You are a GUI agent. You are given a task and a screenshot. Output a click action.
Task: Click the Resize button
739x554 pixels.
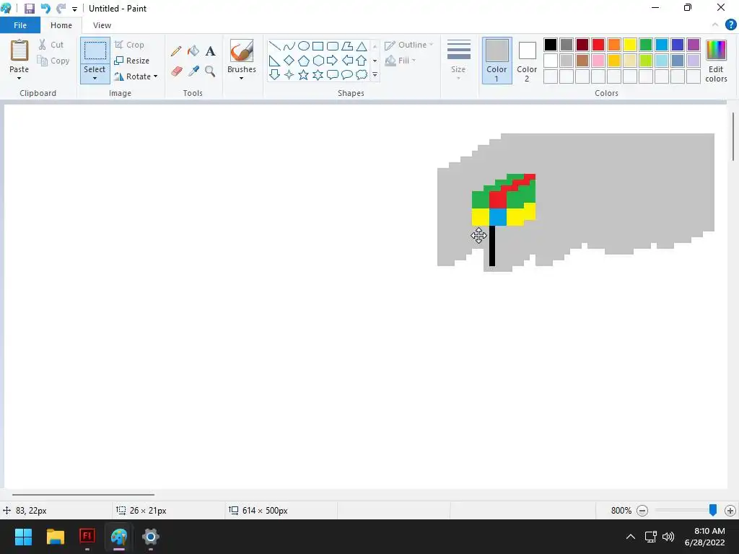(132, 61)
